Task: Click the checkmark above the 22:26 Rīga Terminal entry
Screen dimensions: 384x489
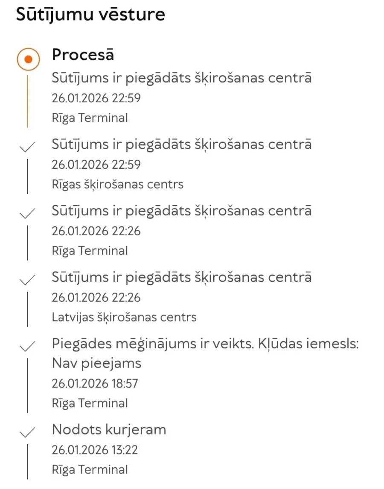Action: pyautogui.click(x=28, y=213)
